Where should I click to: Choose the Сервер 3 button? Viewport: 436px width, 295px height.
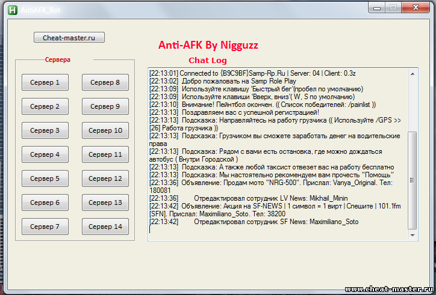click(45, 130)
